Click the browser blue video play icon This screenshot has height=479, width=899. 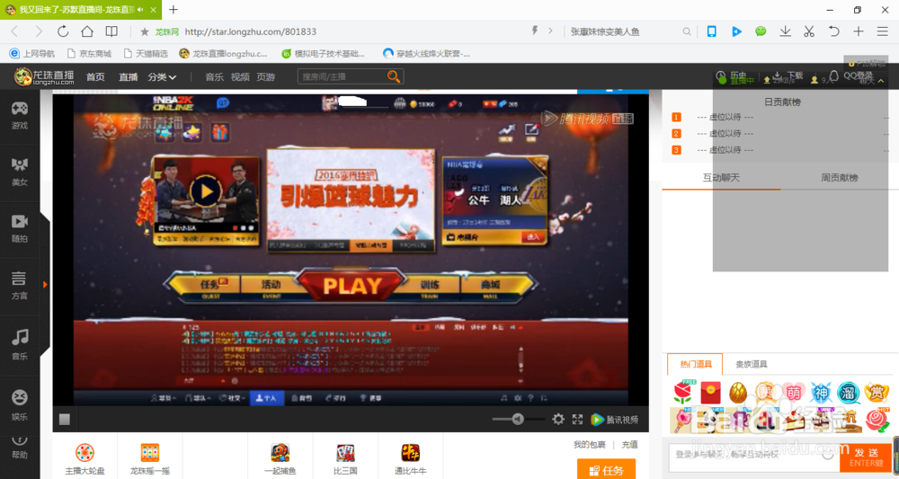tap(736, 31)
